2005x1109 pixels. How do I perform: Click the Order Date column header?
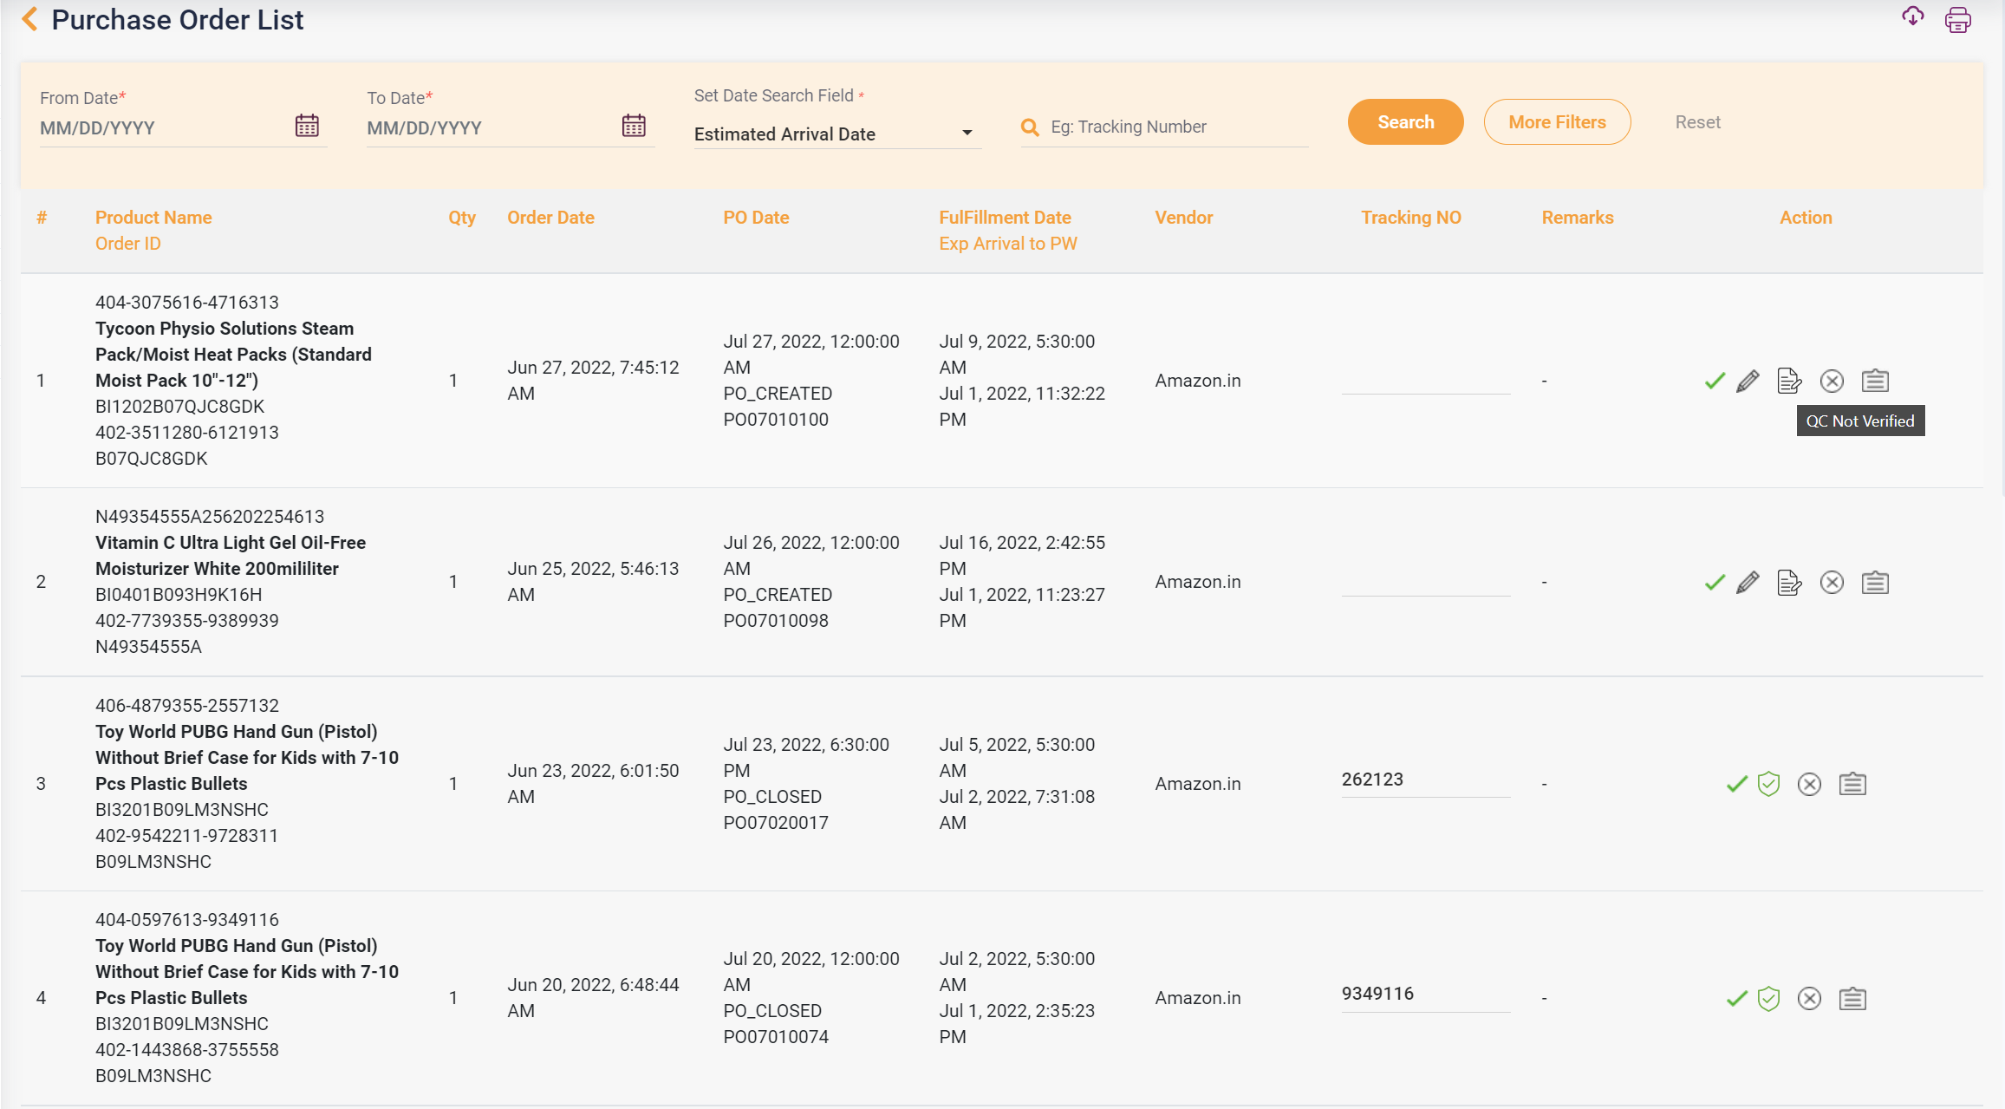click(550, 218)
